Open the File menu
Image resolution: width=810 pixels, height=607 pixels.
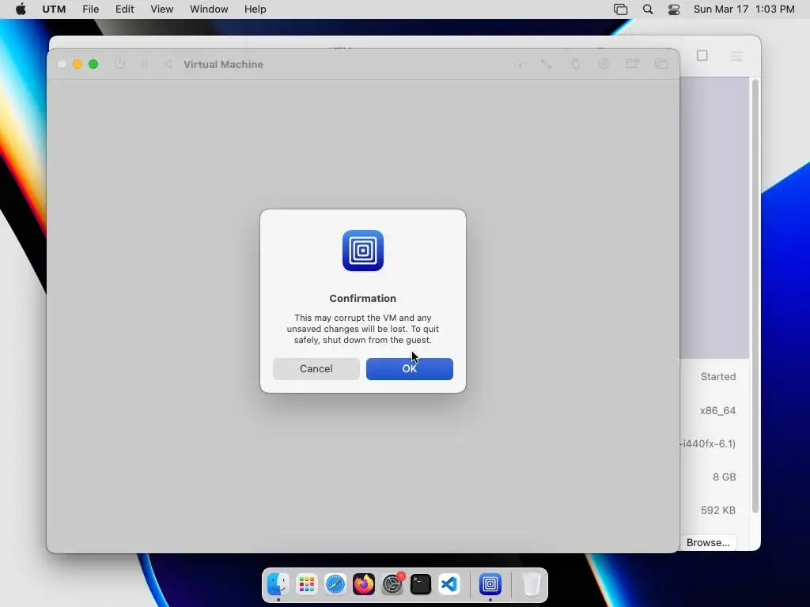(90, 9)
